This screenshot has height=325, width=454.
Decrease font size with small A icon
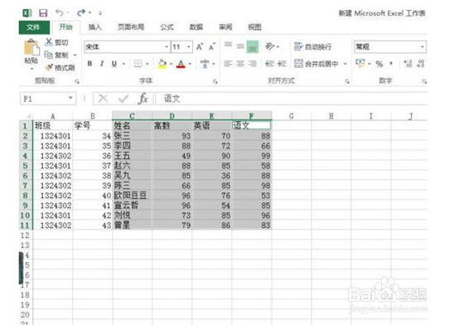click(x=212, y=46)
